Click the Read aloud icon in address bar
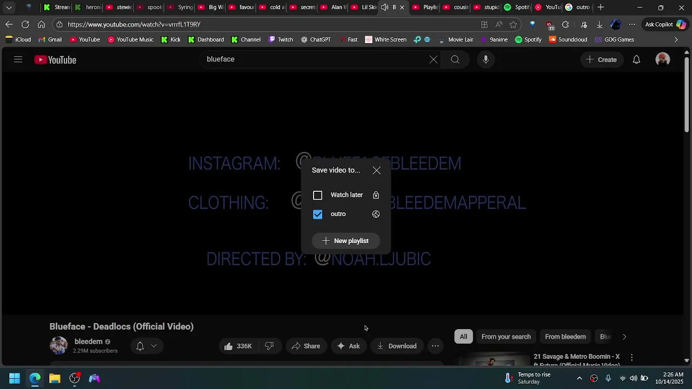Viewport: 692px width, 389px height. coord(498,24)
